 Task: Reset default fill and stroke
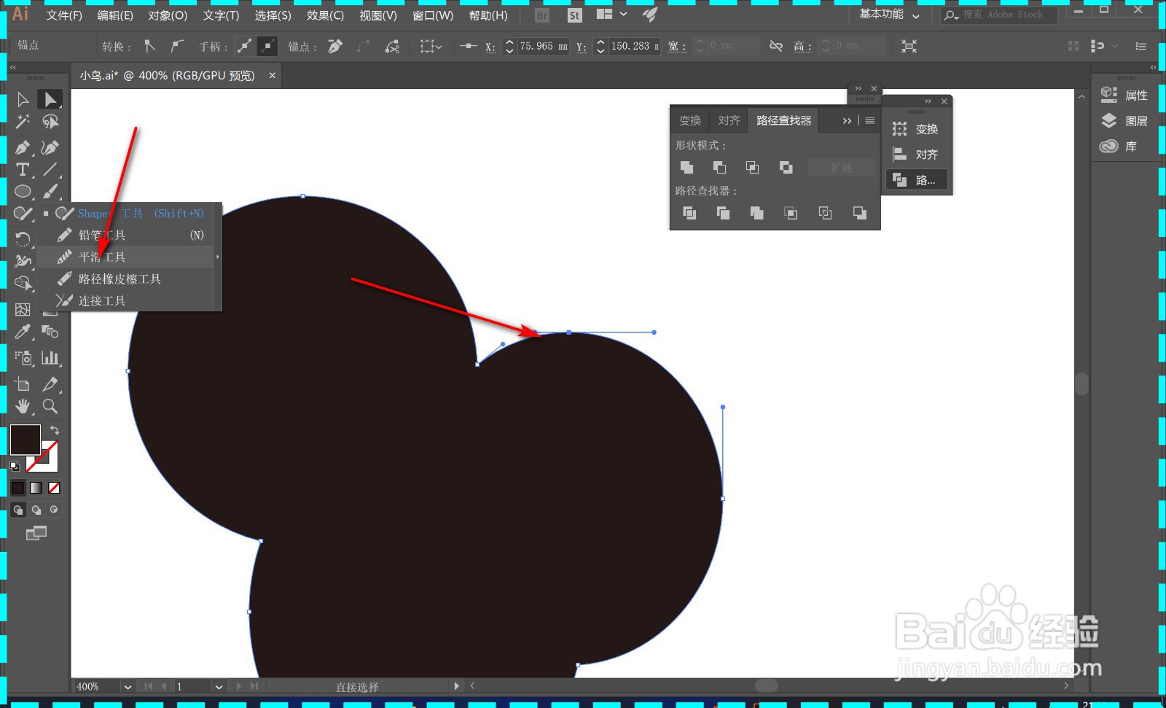tap(15, 466)
